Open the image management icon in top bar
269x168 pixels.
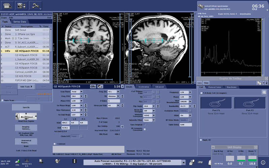point(21,6)
